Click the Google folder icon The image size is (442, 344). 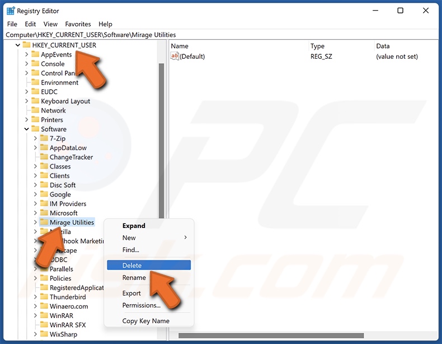click(x=44, y=194)
